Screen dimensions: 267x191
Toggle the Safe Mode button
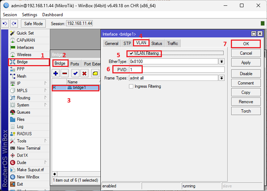click(x=33, y=23)
